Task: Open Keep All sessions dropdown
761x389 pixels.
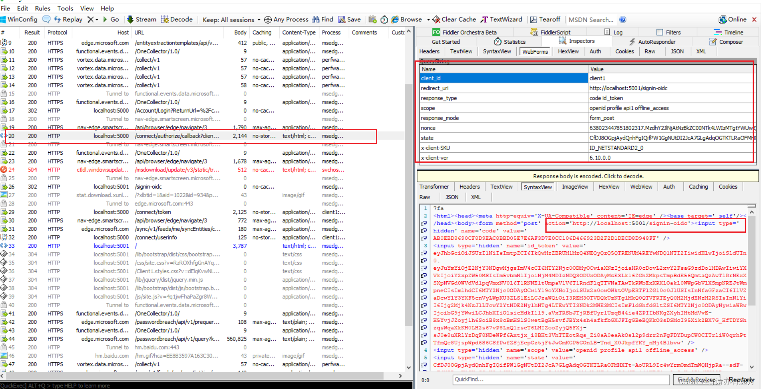Action: 231,19
